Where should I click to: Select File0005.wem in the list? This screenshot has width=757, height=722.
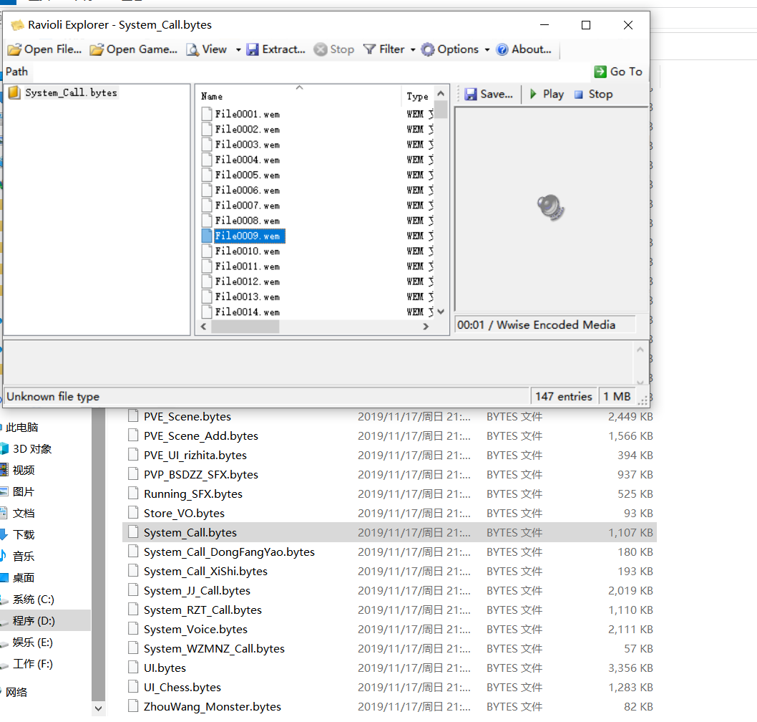point(241,175)
